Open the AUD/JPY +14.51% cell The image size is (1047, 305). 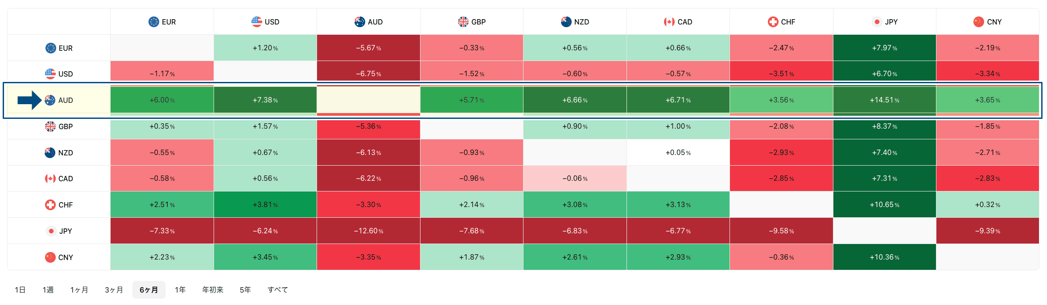[884, 100]
